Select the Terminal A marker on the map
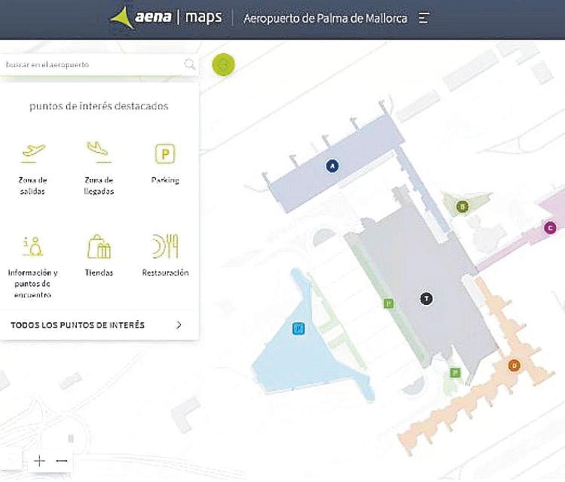The height and width of the screenshot is (482, 565). [x=332, y=166]
